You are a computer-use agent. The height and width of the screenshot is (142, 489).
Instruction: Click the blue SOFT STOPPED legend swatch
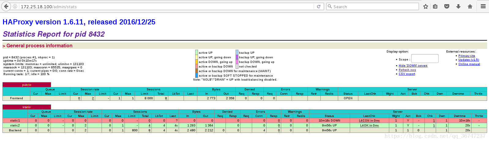197,75
